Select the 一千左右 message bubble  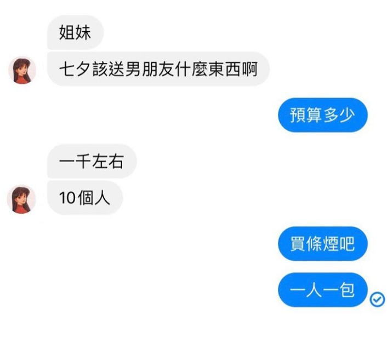(x=92, y=161)
